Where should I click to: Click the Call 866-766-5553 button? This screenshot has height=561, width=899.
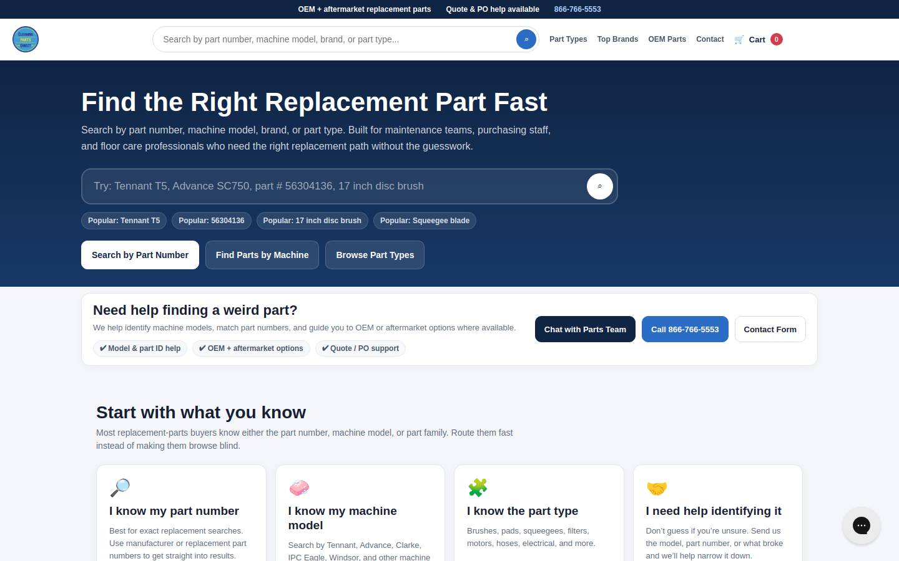(x=685, y=329)
